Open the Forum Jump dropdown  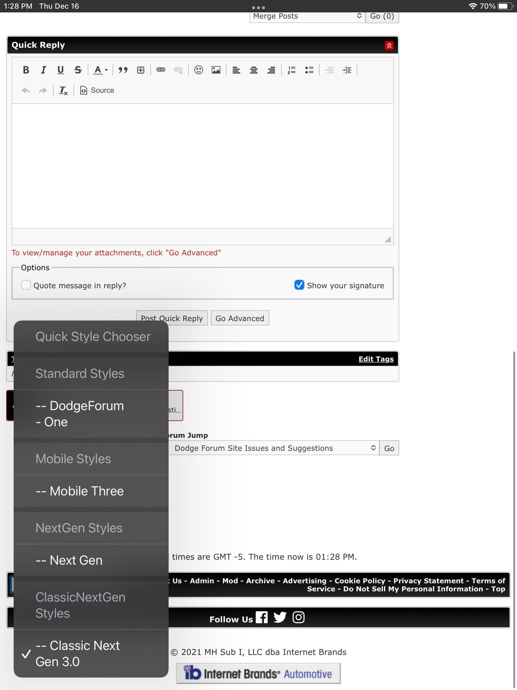pos(274,448)
